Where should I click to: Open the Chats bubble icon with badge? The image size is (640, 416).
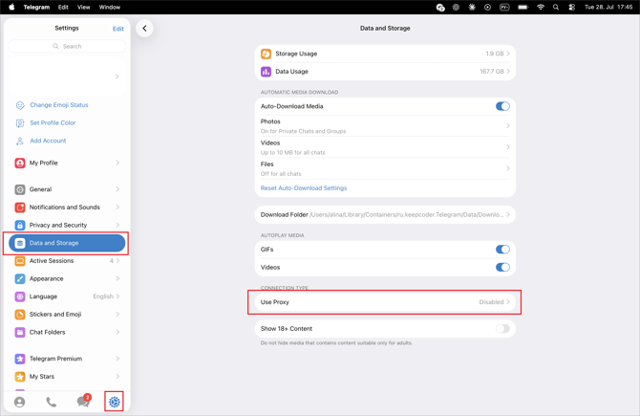[x=84, y=401]
